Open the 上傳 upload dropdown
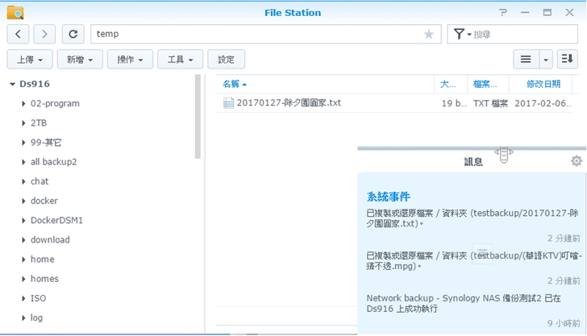 click(31, 59)
